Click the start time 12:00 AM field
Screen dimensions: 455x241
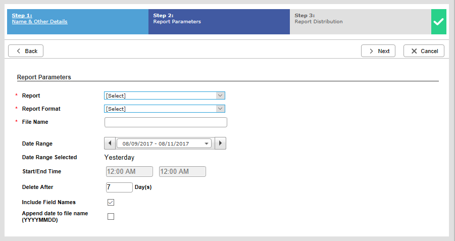point(129,172)
